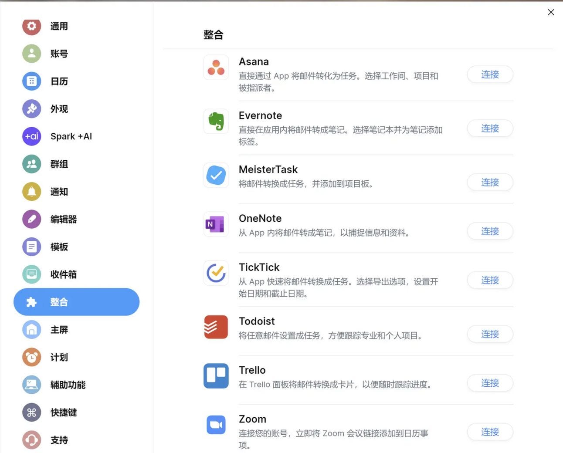Close the settings window with X
Image resolution: width=563 pixels, height=453 pixels.
551,12
